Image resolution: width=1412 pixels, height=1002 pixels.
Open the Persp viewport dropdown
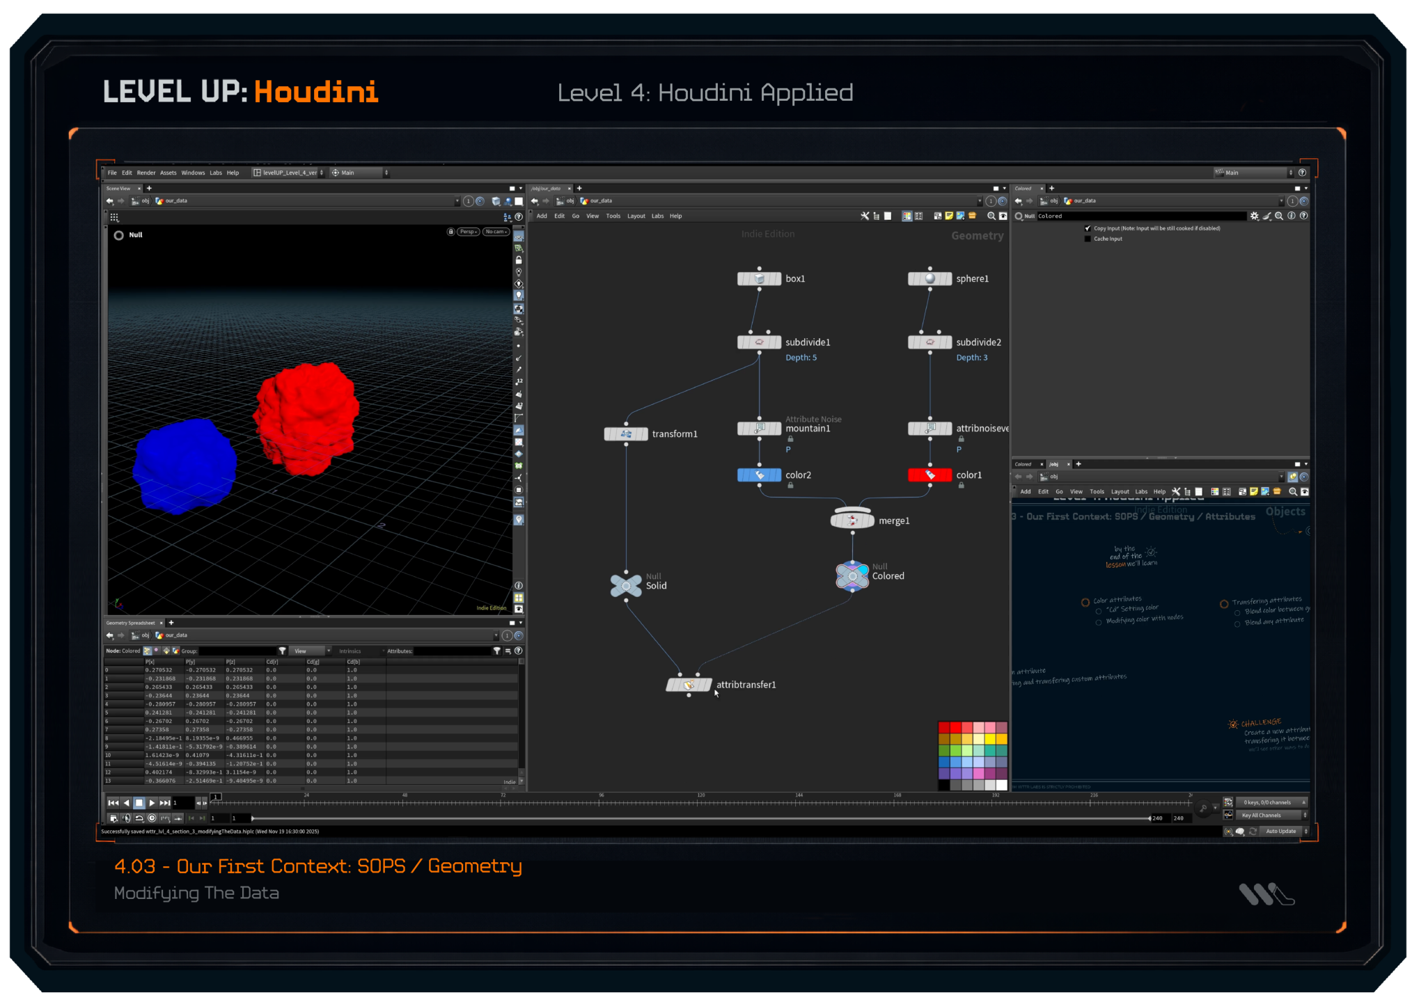468,232
